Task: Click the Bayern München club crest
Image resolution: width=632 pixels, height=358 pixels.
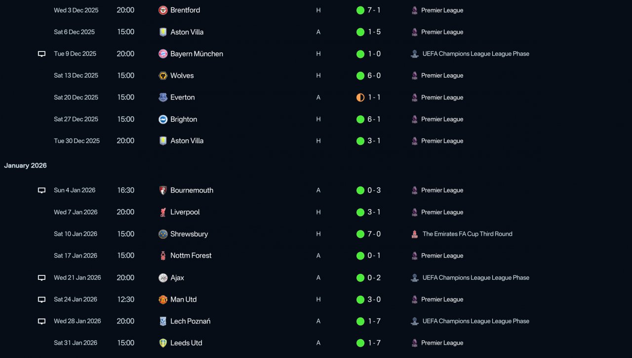Action: tap(163, 54)
